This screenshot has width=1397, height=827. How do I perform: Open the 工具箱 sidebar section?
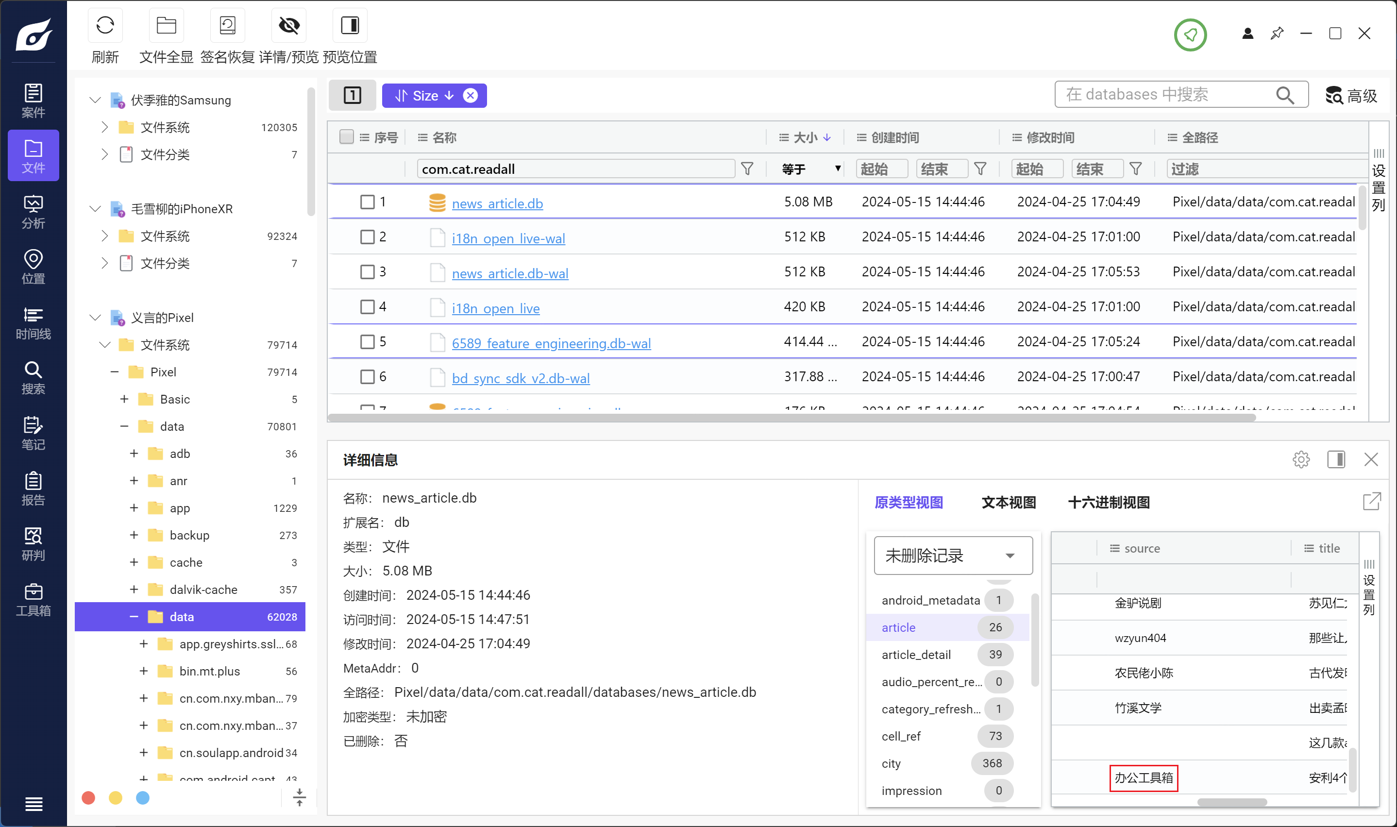coord(34,599)
